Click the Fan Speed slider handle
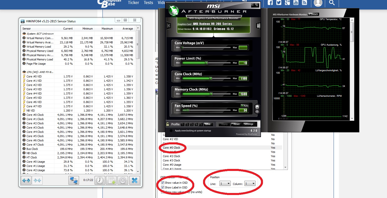Image resolution: width=387 pixels, height=198 pixels. click(x=188, y=110)
